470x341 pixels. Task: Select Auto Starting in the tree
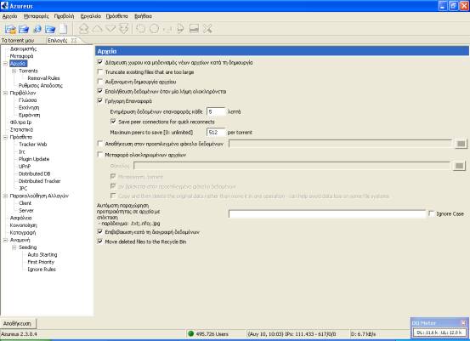point(42,254)
